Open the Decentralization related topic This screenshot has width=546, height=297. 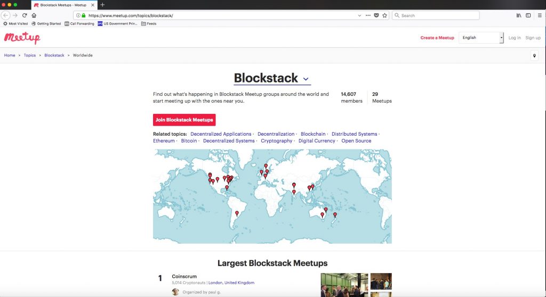tap(276, 134)
